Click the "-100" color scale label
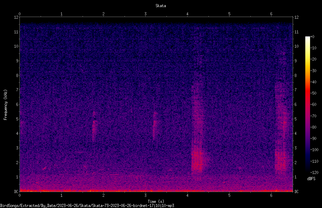 (314, 150)
